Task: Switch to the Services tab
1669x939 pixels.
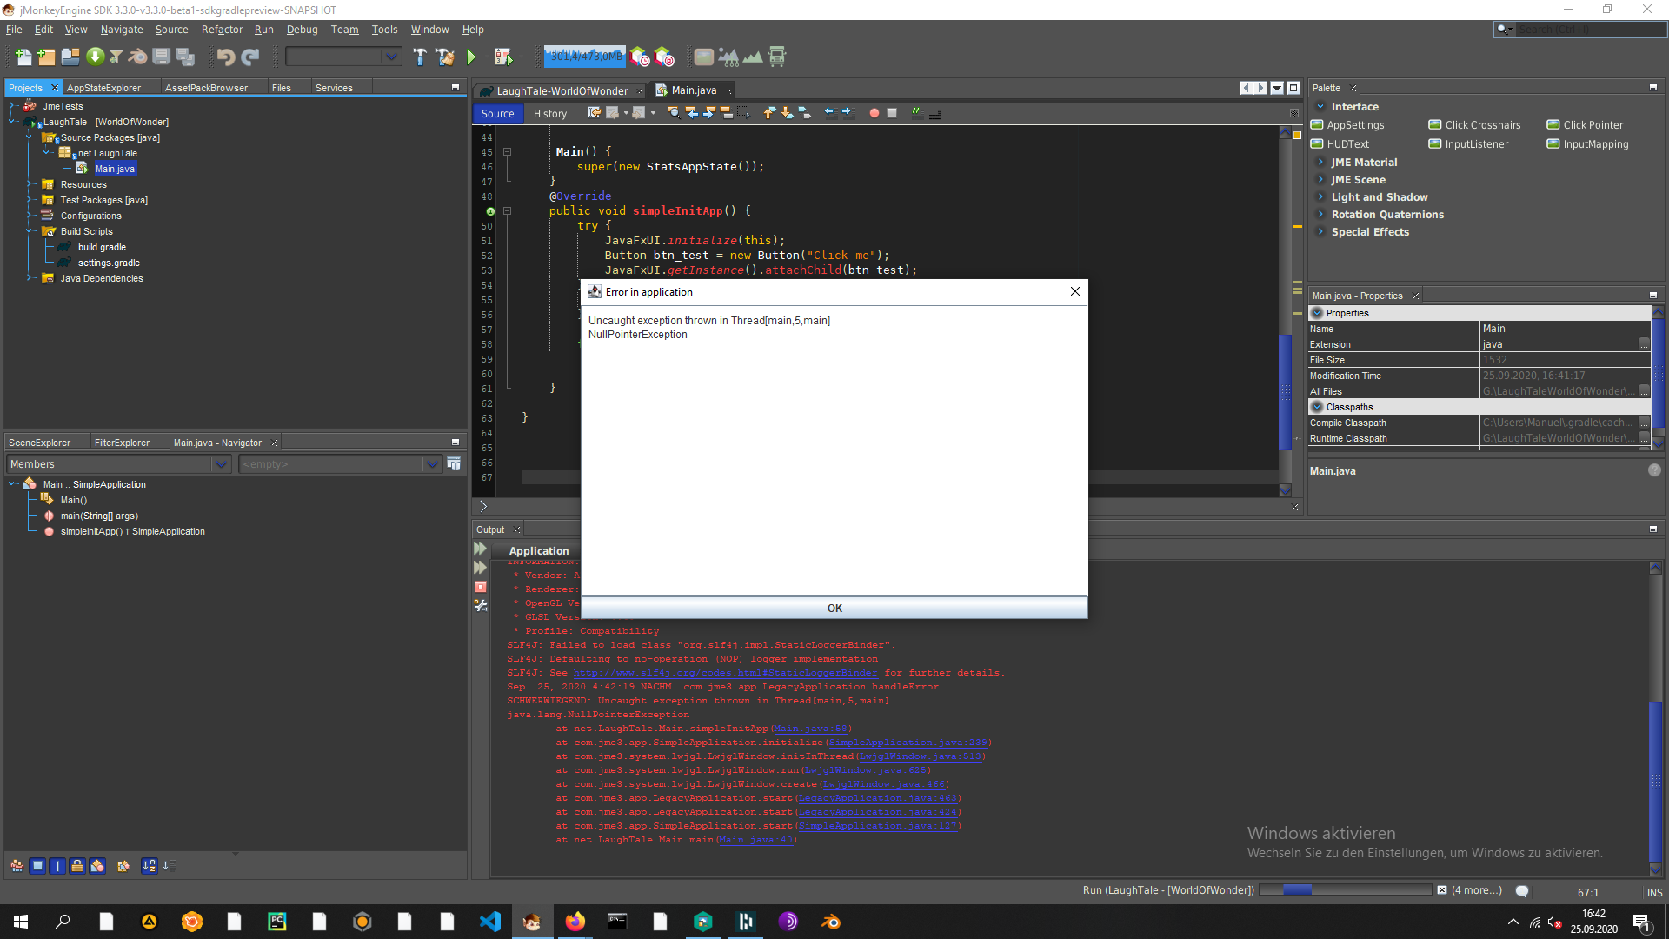Action: (334, 88)
